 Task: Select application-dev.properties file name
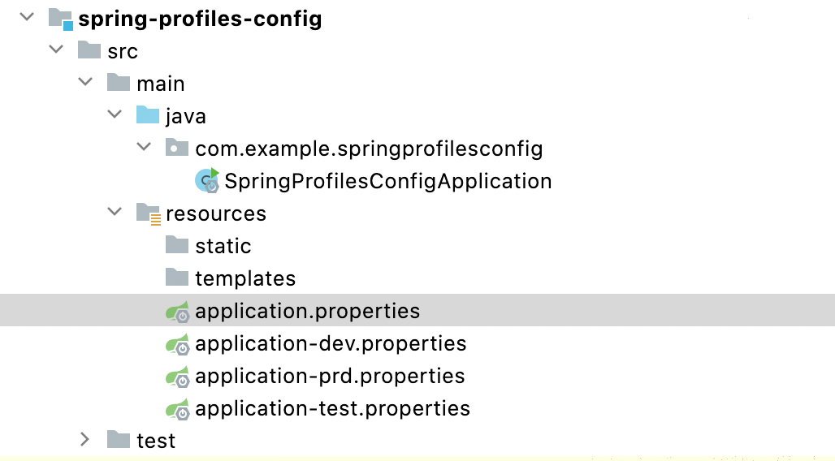click(331, 344)
